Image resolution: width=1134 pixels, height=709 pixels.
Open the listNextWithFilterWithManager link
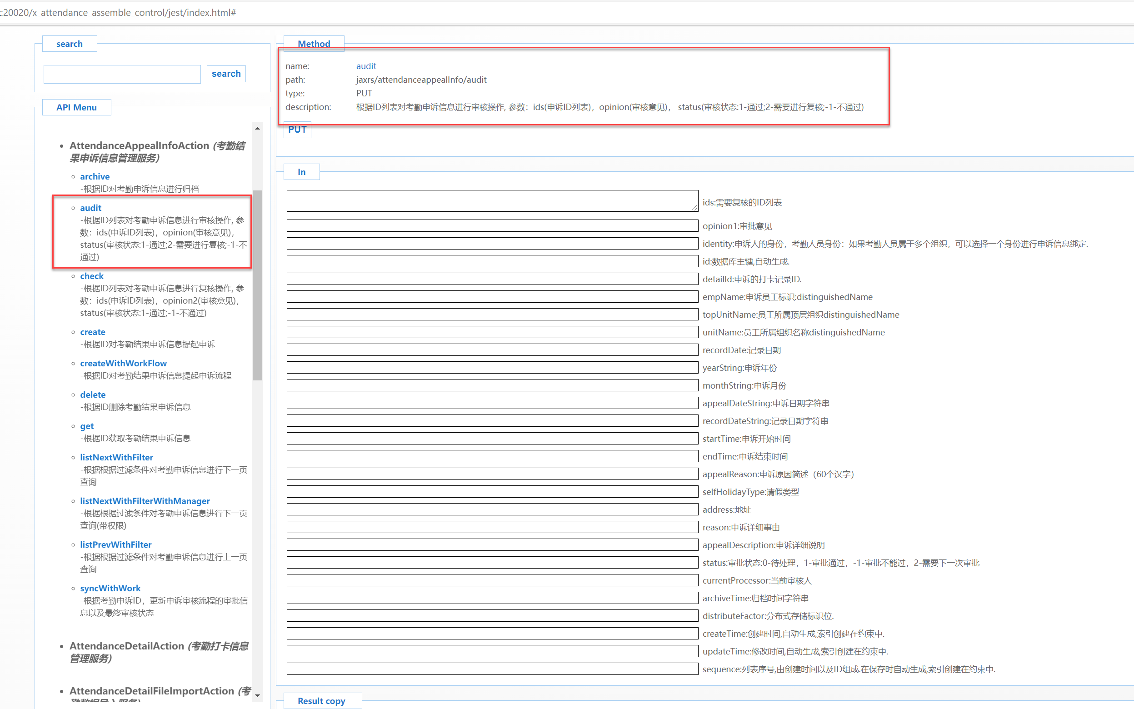pyautogui.click(x=145, y=501)
